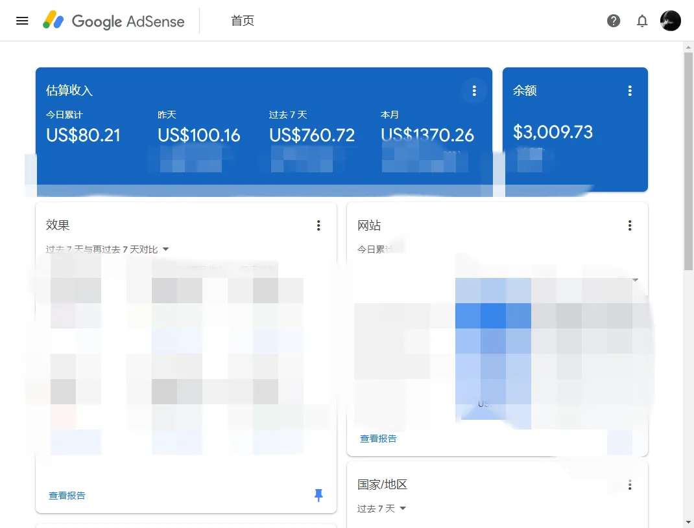The height and width of the screenshot is (528, 694).
Task: Click the vertical page scrollbar thumb
Action: (689, 161)
